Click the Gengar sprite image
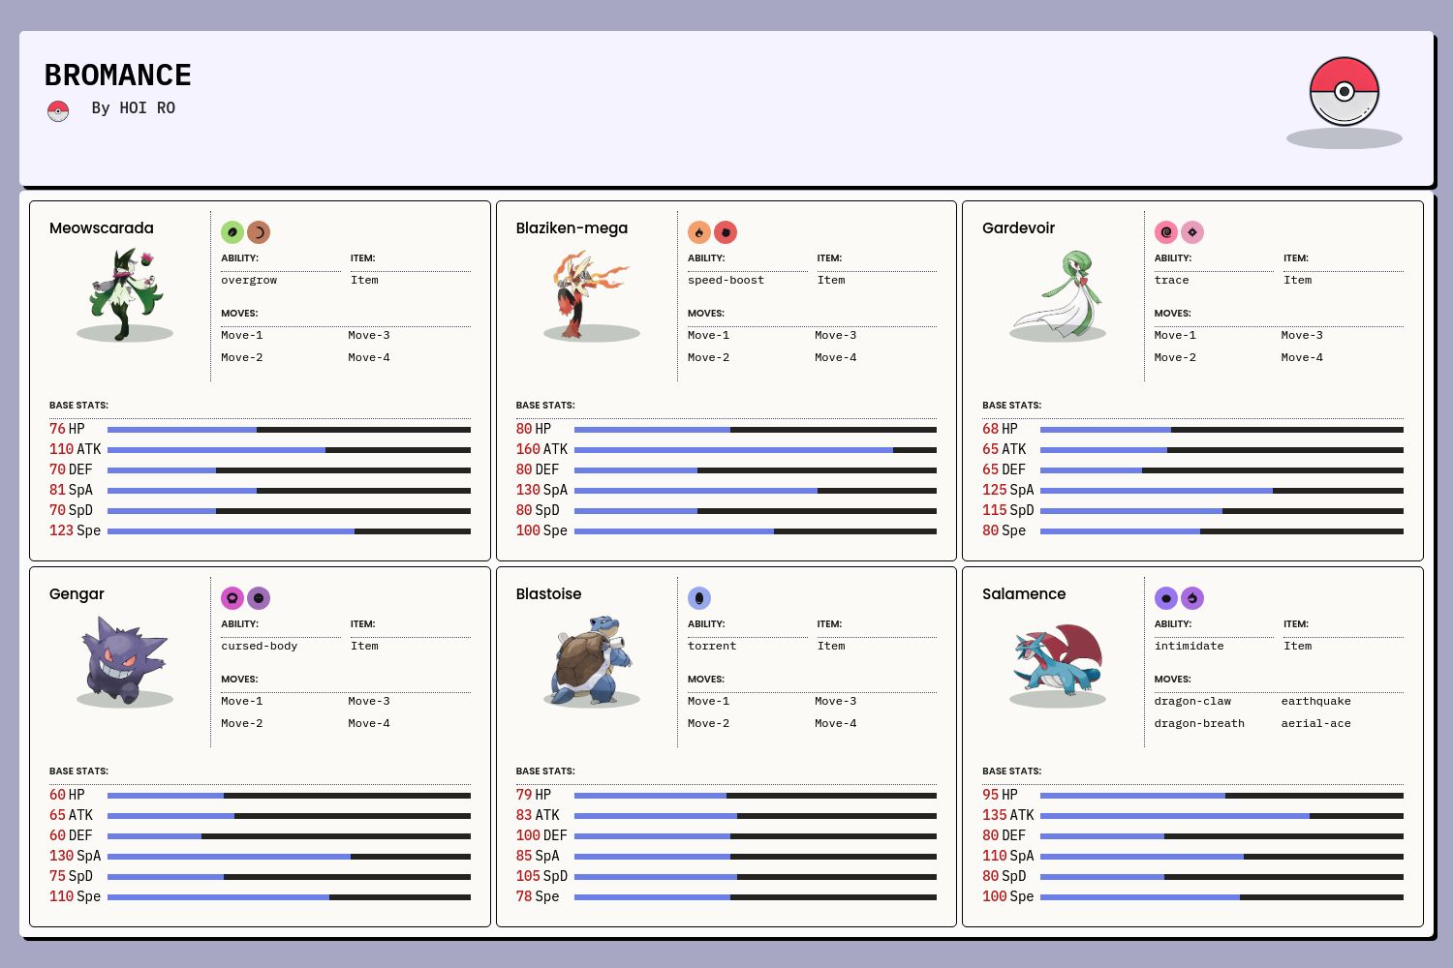Screen dimensions: 1453x968 pos(125,660)
